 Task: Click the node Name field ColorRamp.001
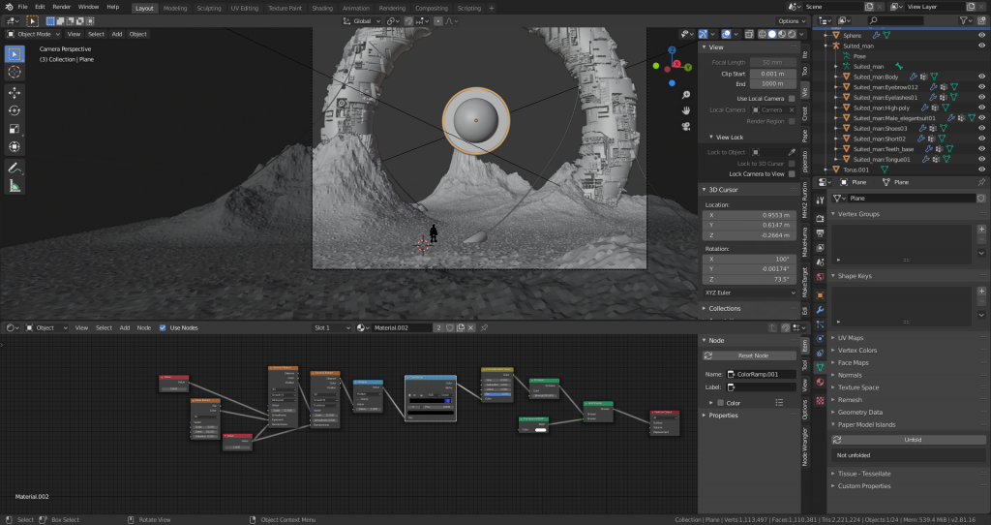coord(762,375)
